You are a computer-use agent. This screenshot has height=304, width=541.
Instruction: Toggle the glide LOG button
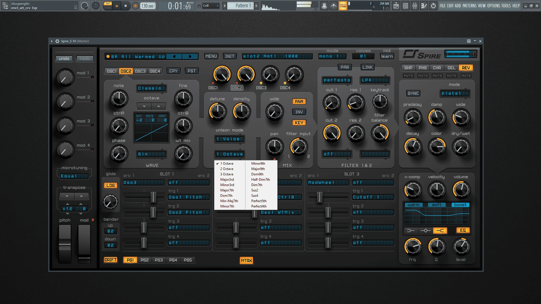pyautogui.click(x=110, y=185)
